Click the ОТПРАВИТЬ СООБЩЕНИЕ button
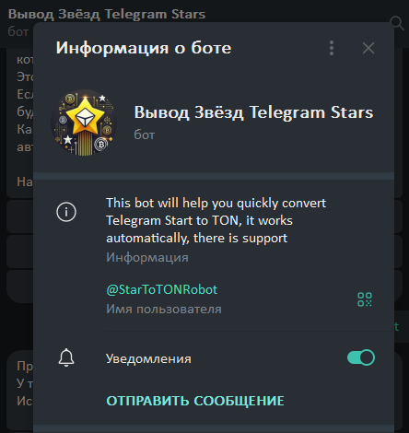Viewport: 409px width, 433px height. (x=195, y=401)
